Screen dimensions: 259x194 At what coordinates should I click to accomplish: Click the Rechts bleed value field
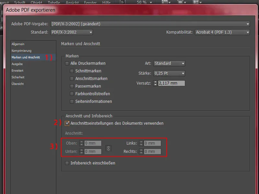pyautogui.click(x=152, y=151)
